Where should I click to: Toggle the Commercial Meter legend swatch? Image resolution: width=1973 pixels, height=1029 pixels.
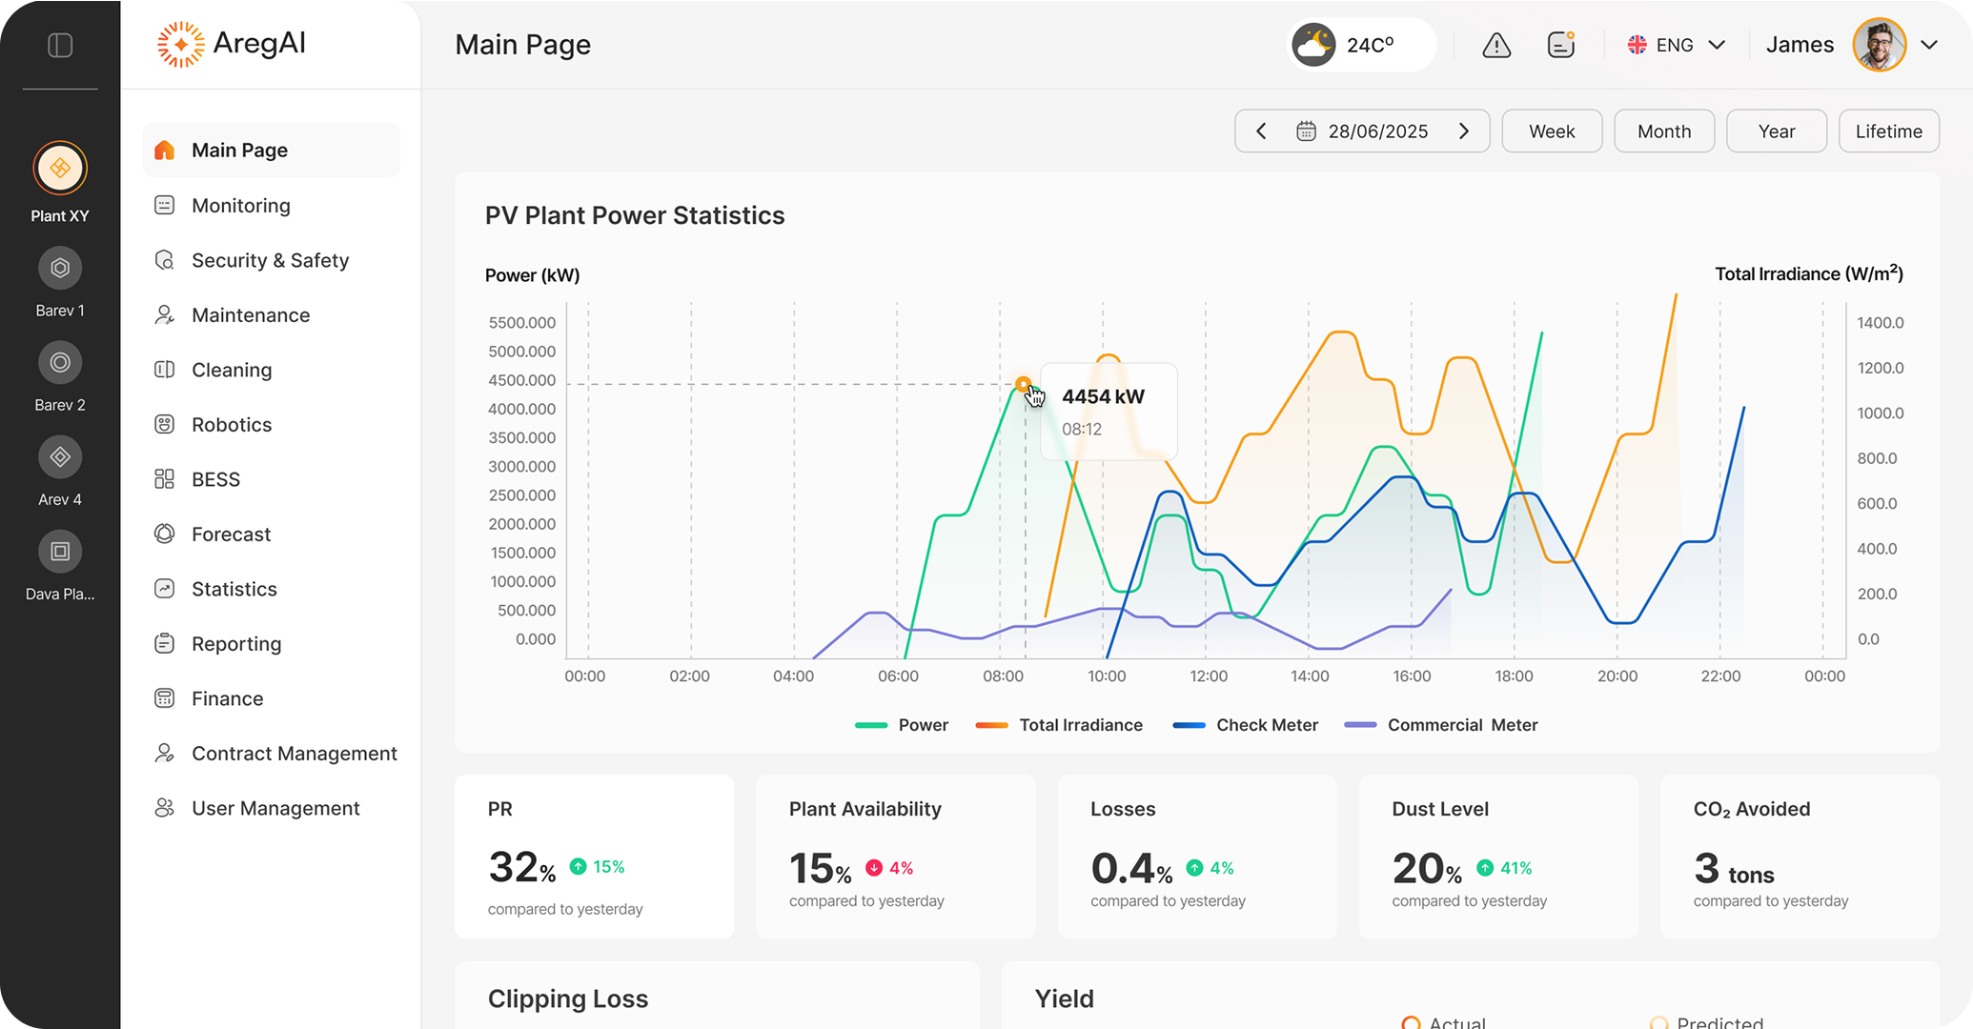click(1360, 725)
